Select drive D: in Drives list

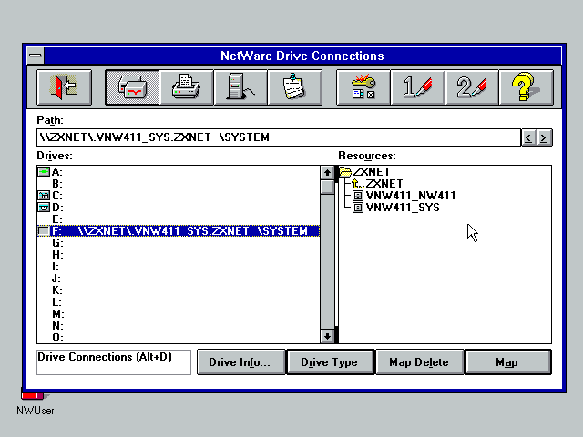pyautogui.click(x=179, y=208)
